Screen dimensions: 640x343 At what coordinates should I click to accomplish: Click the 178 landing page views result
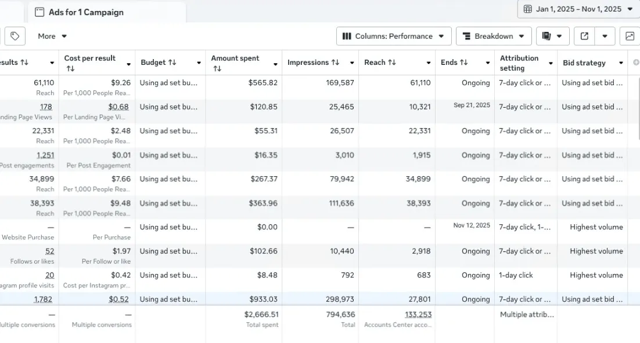(x=46, y=107)
